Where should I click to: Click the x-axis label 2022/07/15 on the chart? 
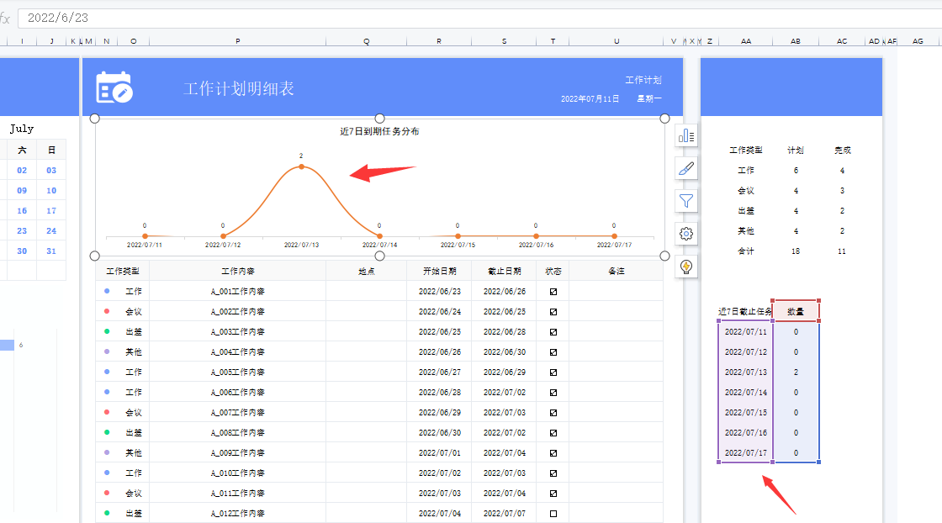pos(458,245)
